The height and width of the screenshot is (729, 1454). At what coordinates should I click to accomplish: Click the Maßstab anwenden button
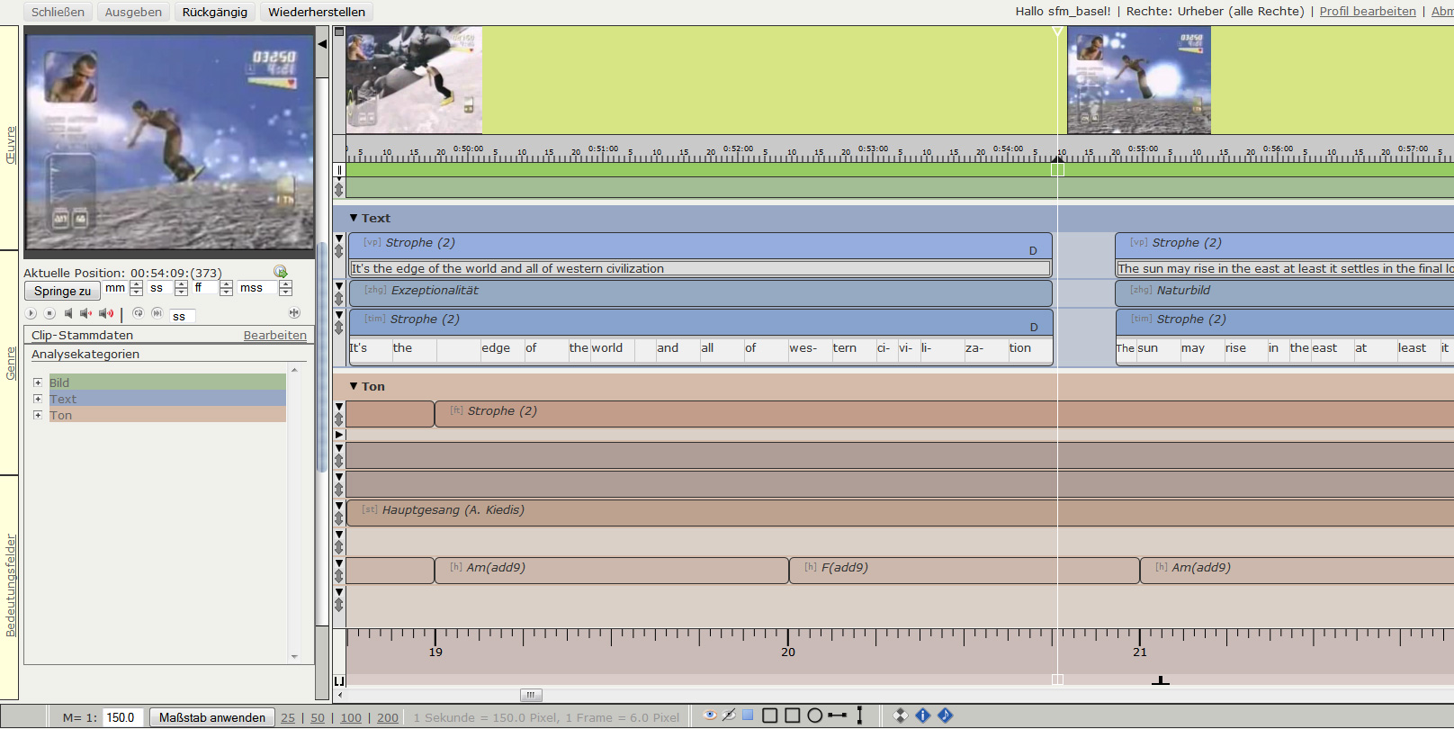coord(212,717)
